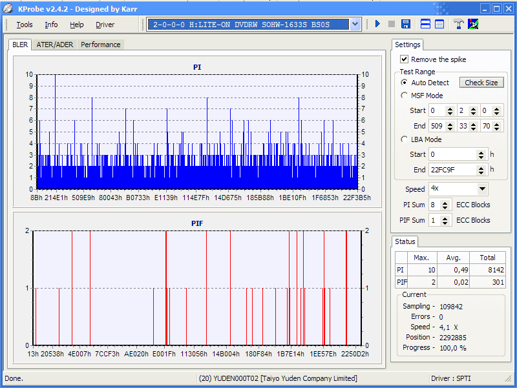Click the current Speed value 4,1 X
Viewport: 517px width, 388px height.
(x=448, y=327)
